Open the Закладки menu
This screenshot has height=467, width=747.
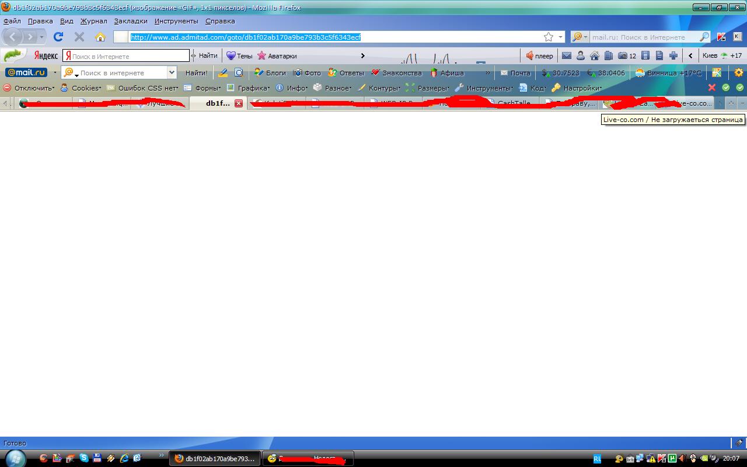130,21
